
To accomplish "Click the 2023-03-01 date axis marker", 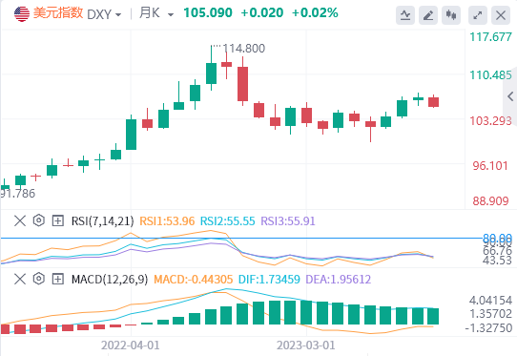I will (305, 346).
